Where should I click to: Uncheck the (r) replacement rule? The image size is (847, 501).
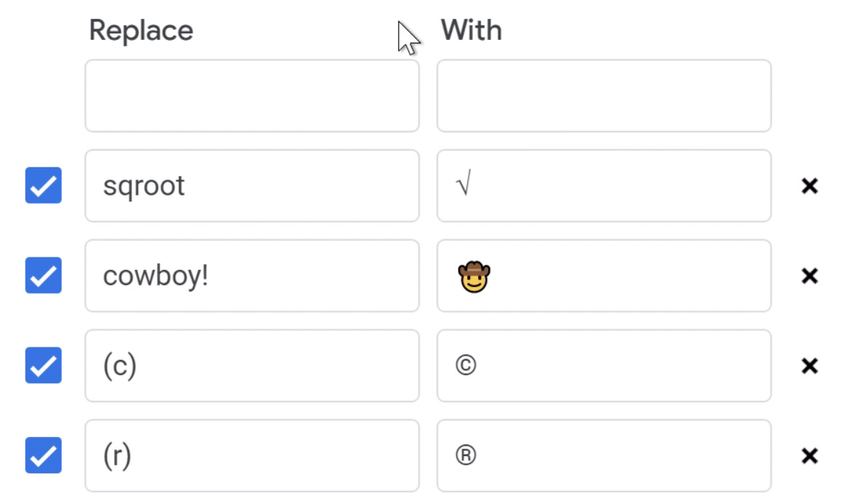click(x=43, y=456)
